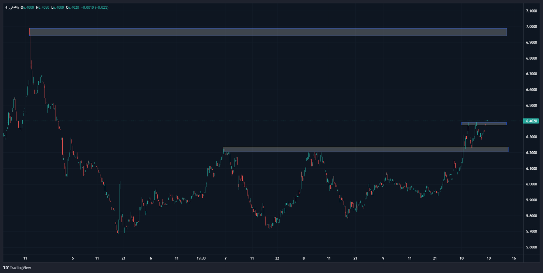This screenshot has height=273, width=543.
Task: Click the 7.1000 label on price axis
Action: point(530,11)
